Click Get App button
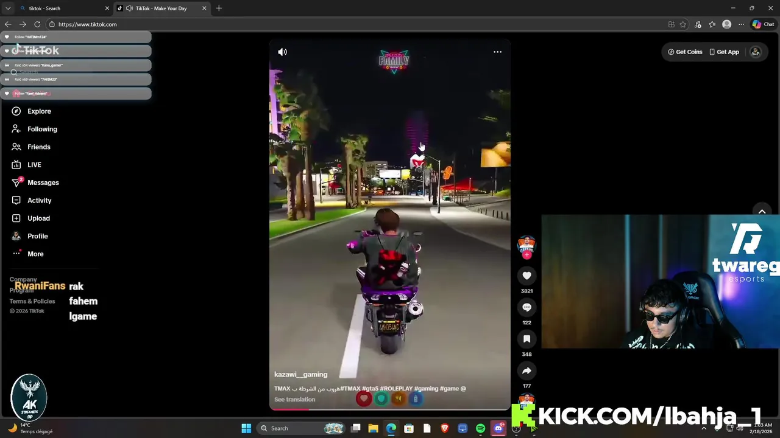 724,52
